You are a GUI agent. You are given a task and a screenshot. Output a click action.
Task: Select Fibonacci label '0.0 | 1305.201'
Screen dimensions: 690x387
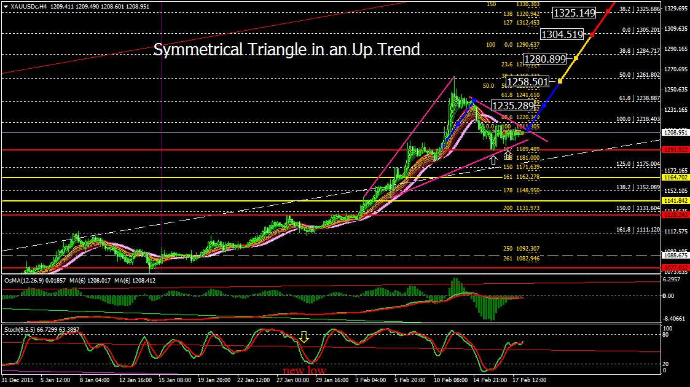pyautogui.click(x=641, y=30)
